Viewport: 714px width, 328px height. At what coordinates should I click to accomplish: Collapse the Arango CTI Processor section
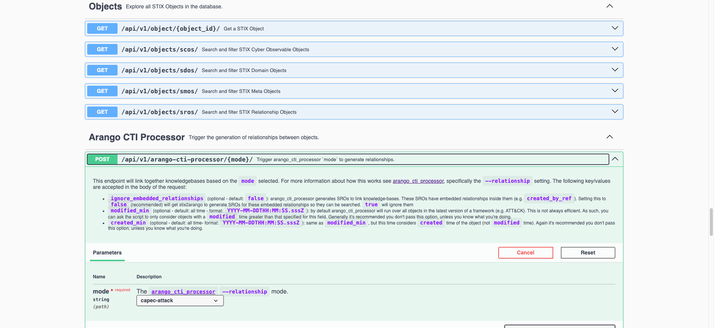tap(609, 137)
